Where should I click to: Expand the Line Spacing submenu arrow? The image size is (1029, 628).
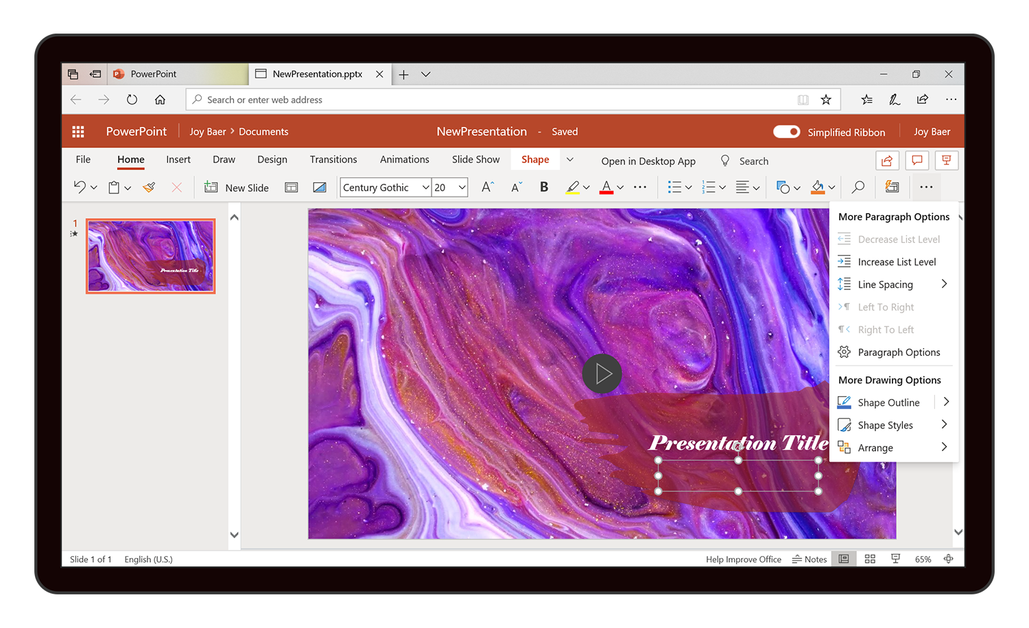[x=944, y=284]
